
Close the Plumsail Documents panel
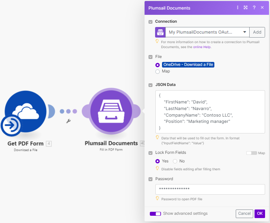262,7
